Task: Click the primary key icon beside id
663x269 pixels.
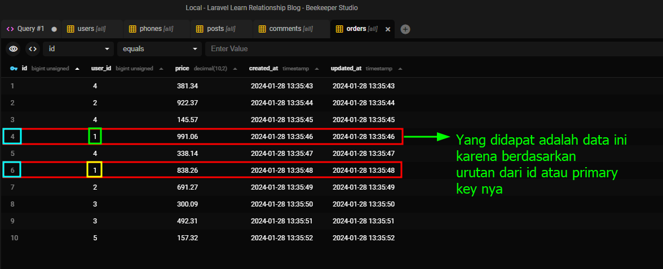Action: click(x=14, y=69)
